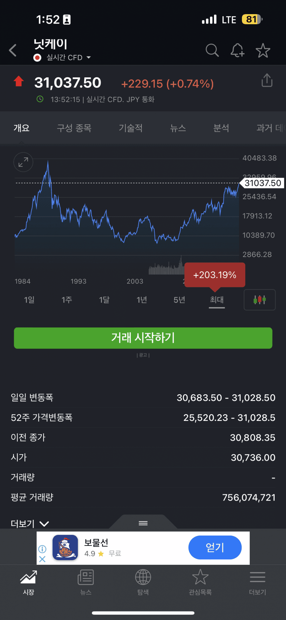
Task: Select the 5년 chart range
Action: pyautogui.click(x=179, y=299)
